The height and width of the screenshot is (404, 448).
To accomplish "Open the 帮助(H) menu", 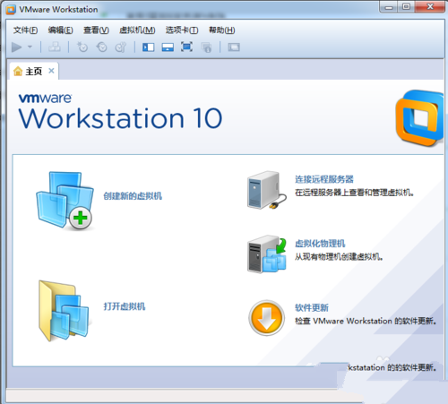I will click(221, 30).
